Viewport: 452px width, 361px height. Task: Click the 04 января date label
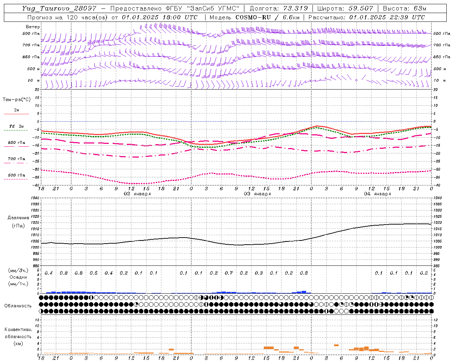pos(377,194)
